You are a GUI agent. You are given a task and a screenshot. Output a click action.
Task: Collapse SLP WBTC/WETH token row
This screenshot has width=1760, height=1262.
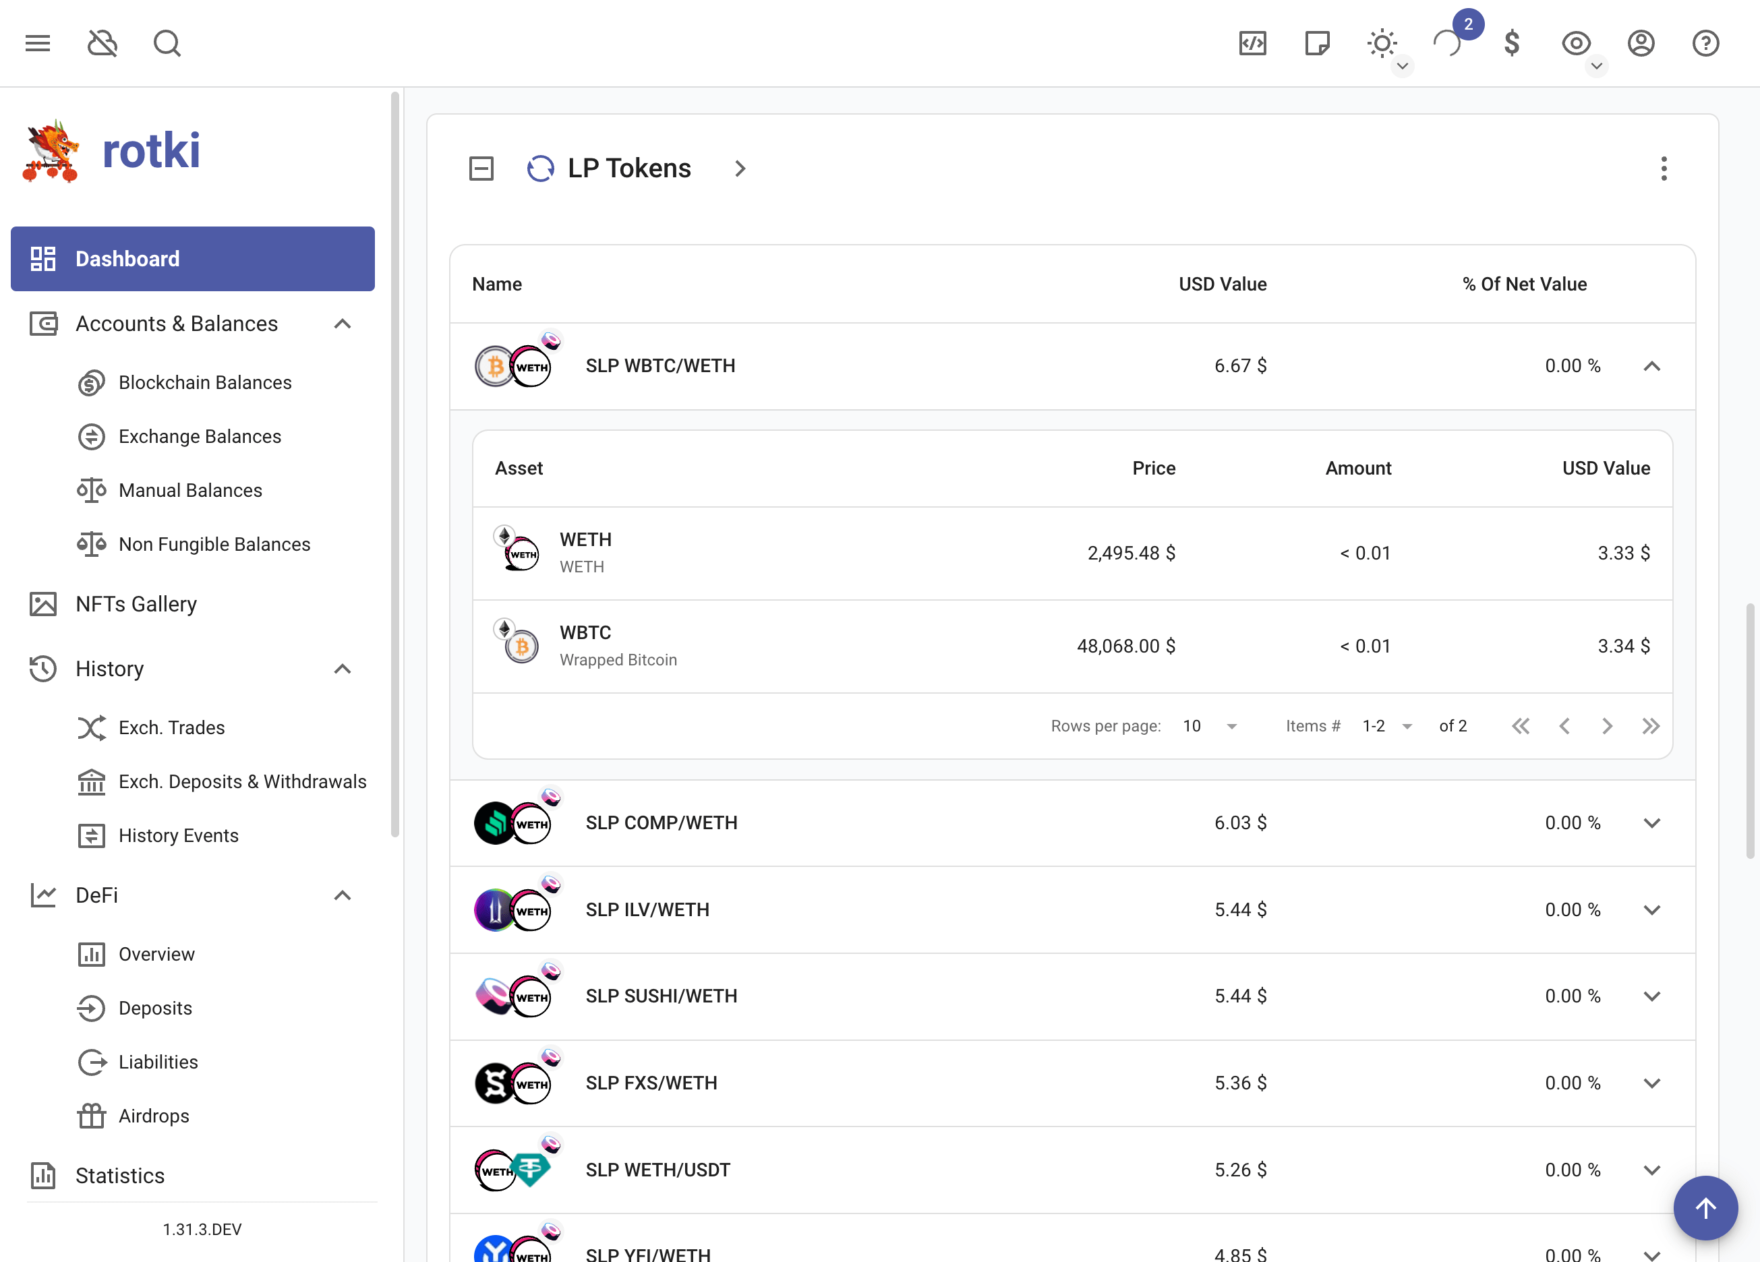(x=1651, y=366)
